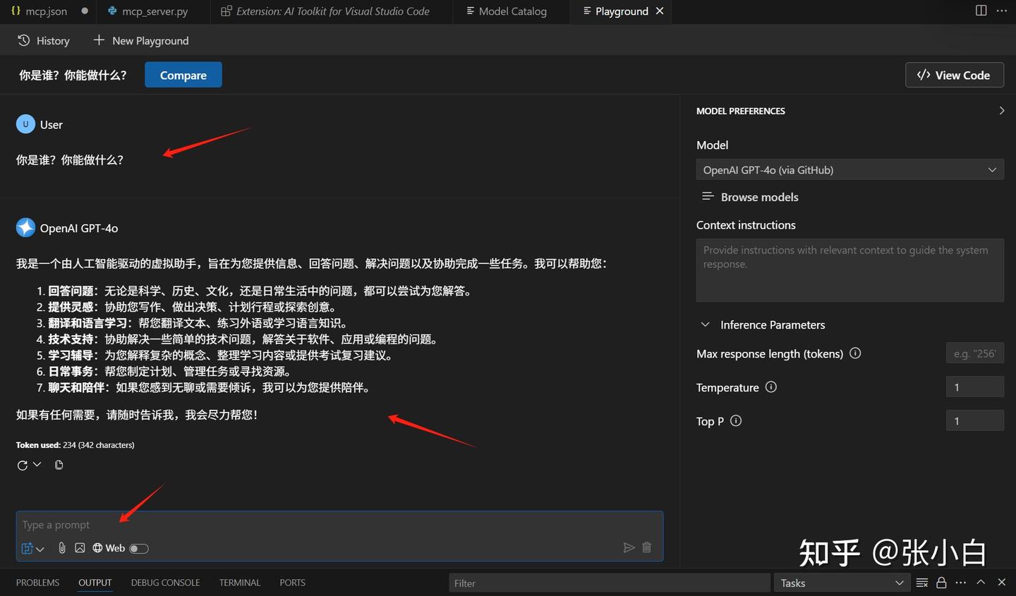This screenshot has width=1016, height=596.
Task: Open chat History
Action: 44,40
